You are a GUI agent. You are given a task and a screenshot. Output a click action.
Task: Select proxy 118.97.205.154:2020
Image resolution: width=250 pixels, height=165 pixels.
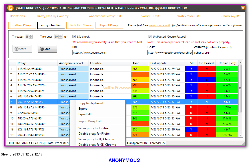click(x=124, y=85)
